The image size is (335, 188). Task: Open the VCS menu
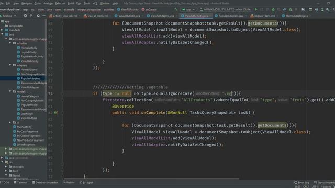(95, 3)
